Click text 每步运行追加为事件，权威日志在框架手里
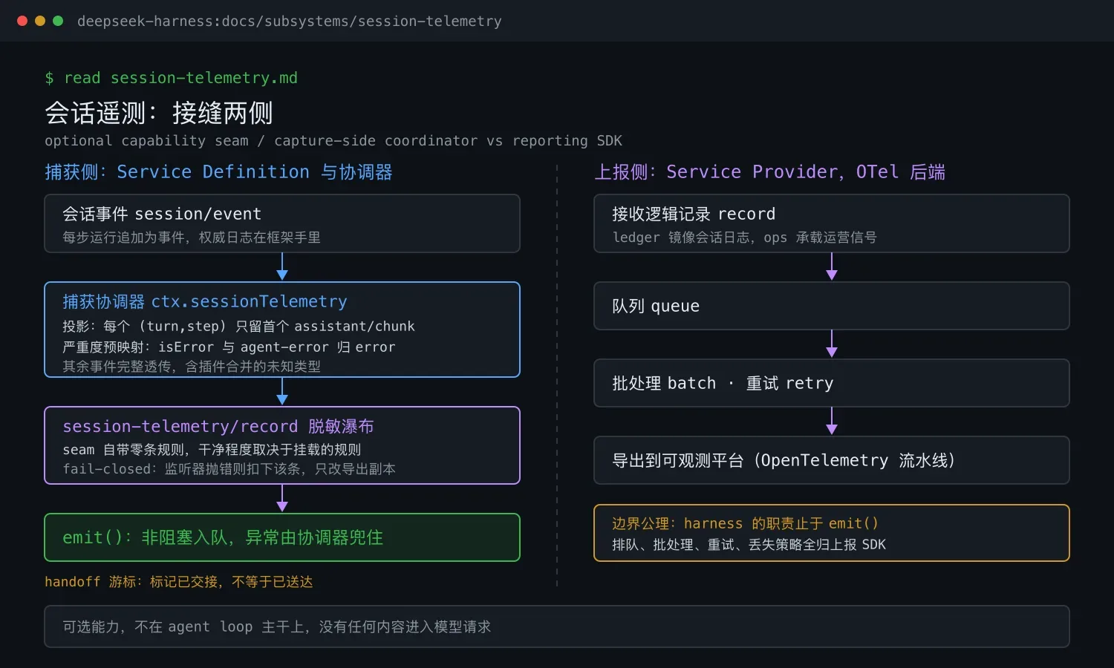1114x668 pixels. 192,238
